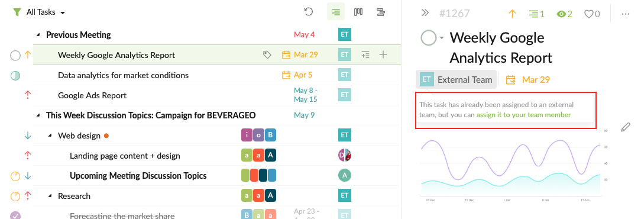Open the three-dots more options menu
This screenshot has height=219, width=641.
point(625,14)
